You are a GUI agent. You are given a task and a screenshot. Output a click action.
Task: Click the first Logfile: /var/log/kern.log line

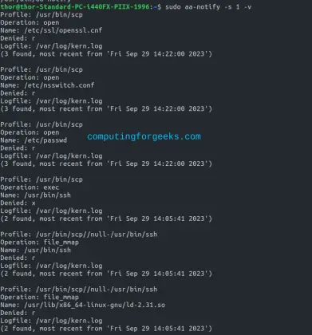pos(51,46)
